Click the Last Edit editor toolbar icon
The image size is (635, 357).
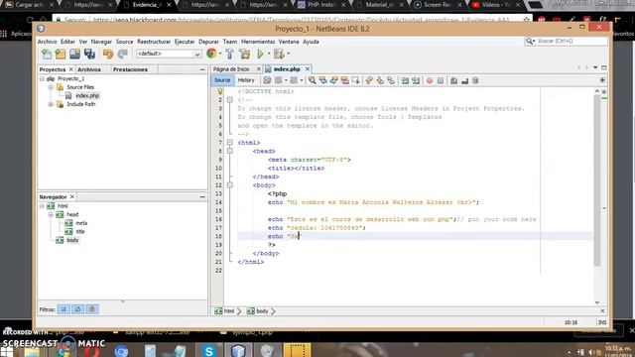[x=267, y=80]
